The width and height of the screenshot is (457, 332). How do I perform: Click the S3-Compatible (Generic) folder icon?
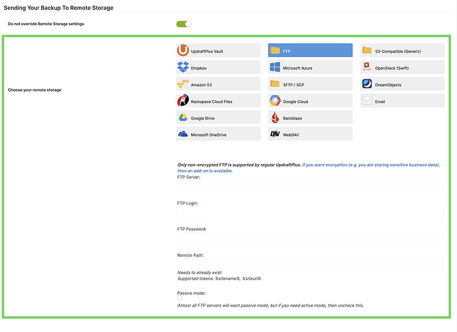coord(367,50)
